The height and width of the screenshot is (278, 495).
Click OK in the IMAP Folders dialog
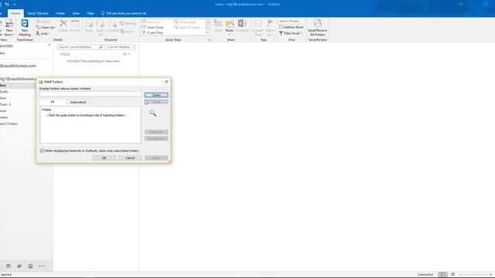pyautogui.click(x=104, y=158)
